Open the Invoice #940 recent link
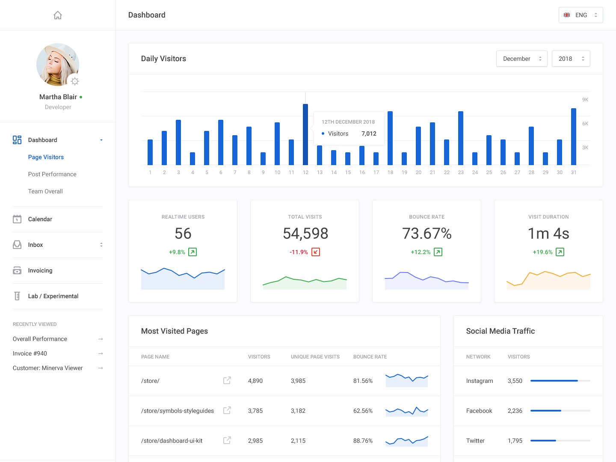This screenshot has width=616, height=462. [x=30, y=353]
